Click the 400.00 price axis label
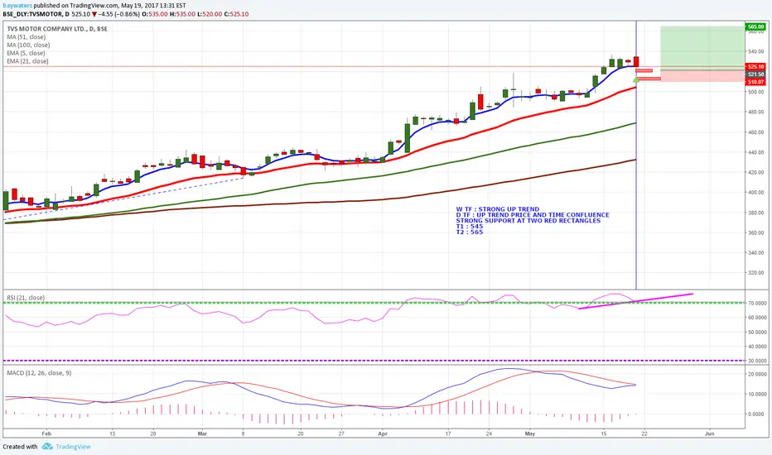 click(756, 193)
